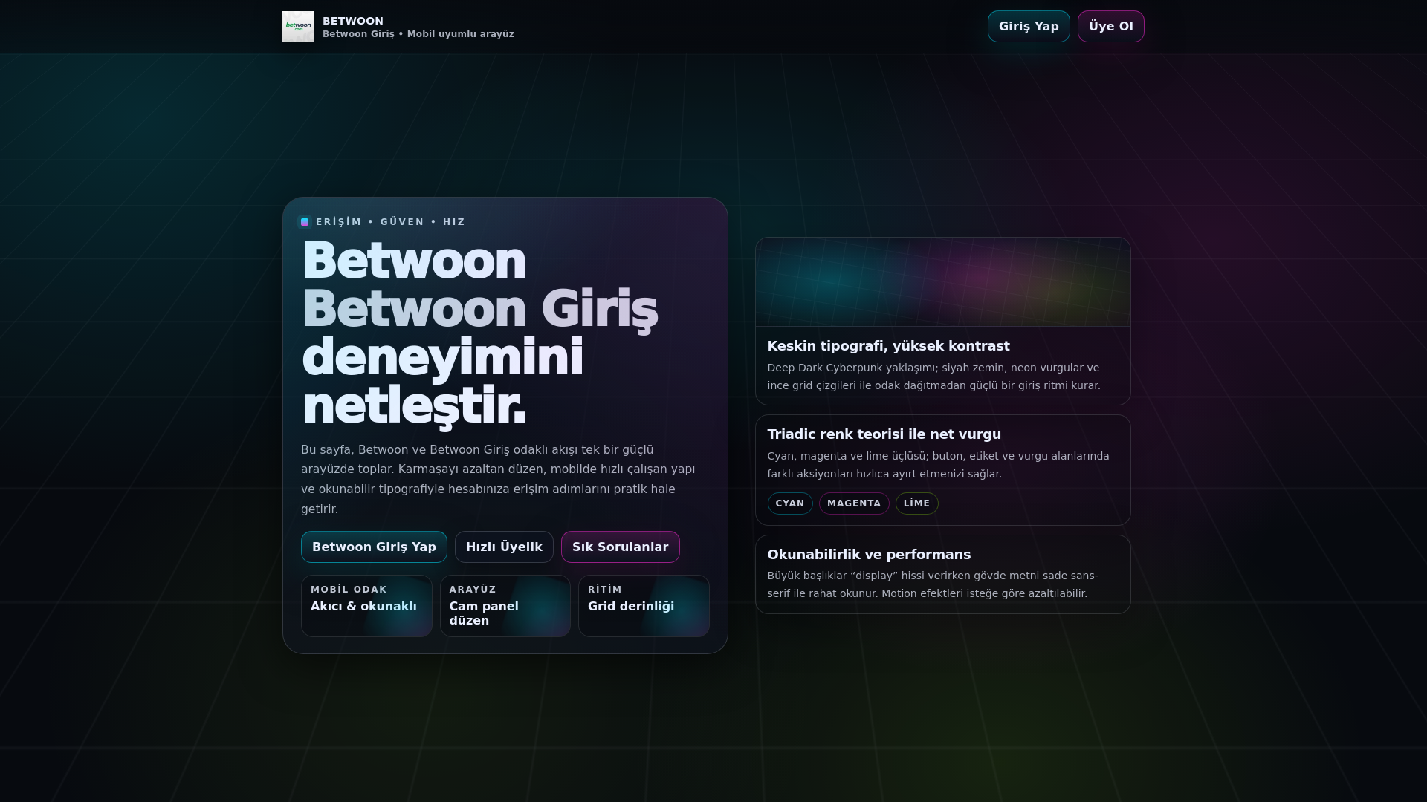Click the Betwoon logo image in header

click(298, 27)
